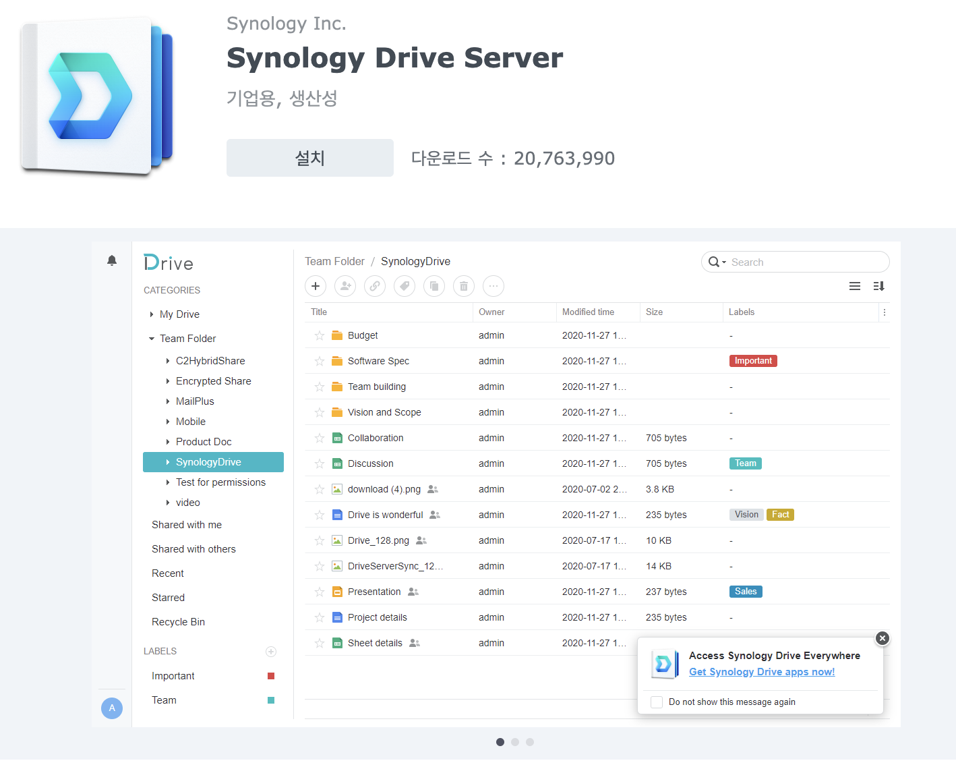The width and height of the screenshot is (956, 765).
Task: Expand the video folder arrow
Action: pos(168,503)
